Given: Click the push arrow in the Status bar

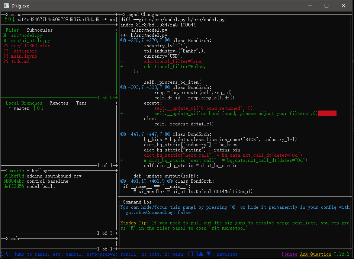Looking at the screenshot, I should click(x=6, y=20).
